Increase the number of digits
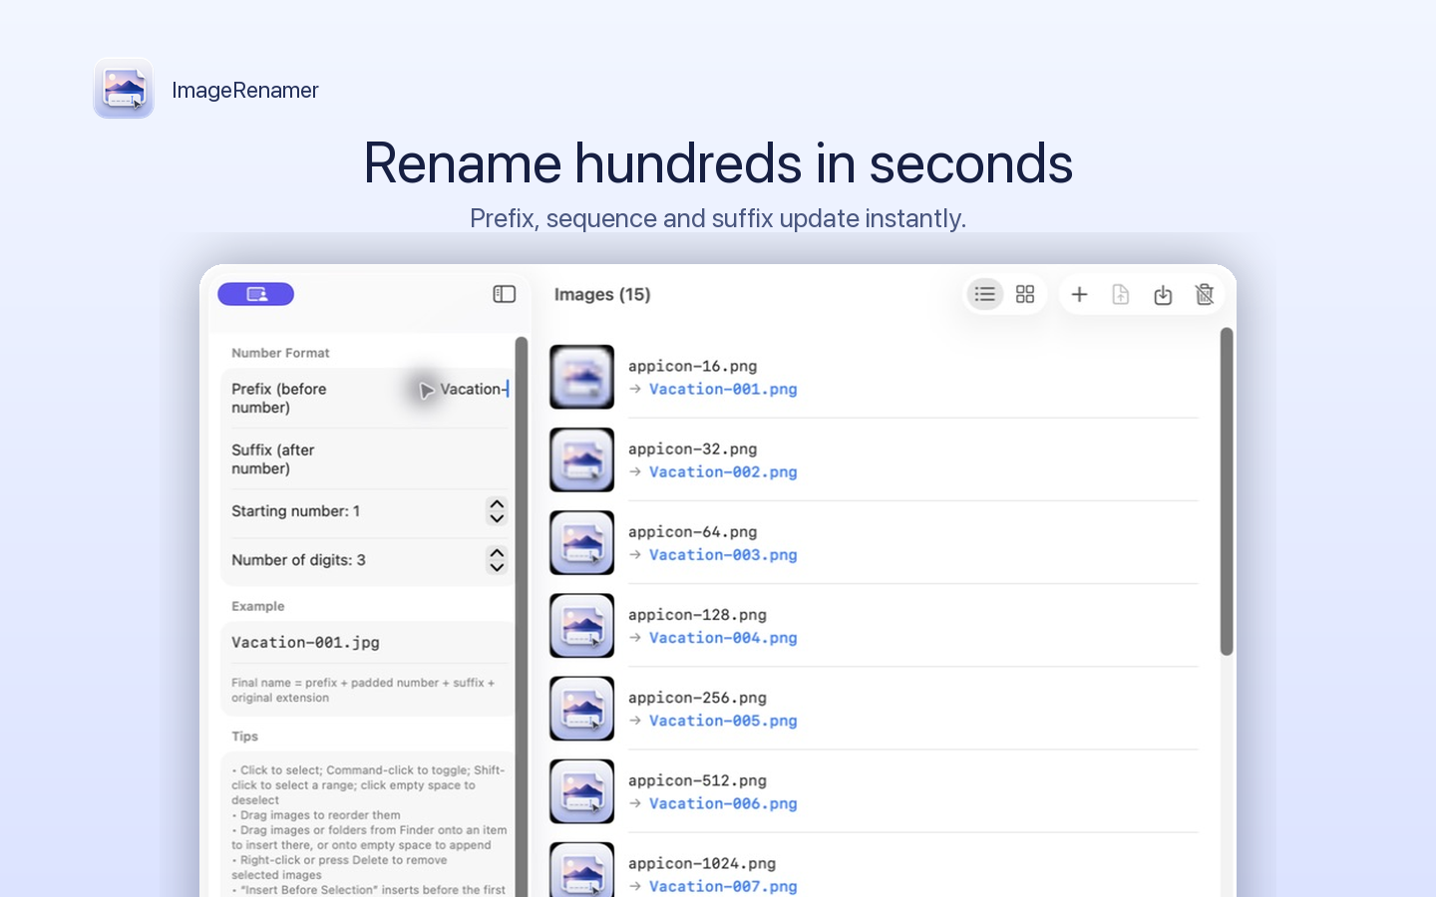 pyautogui.click(x=497, y=553)
